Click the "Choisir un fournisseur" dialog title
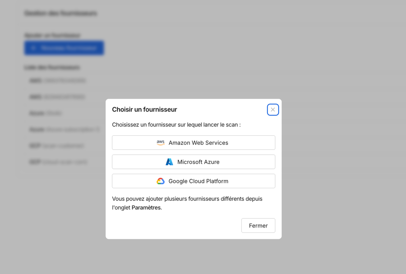This screenshot has width=406, height=274. pyautogui.click(x=144, y=110)
